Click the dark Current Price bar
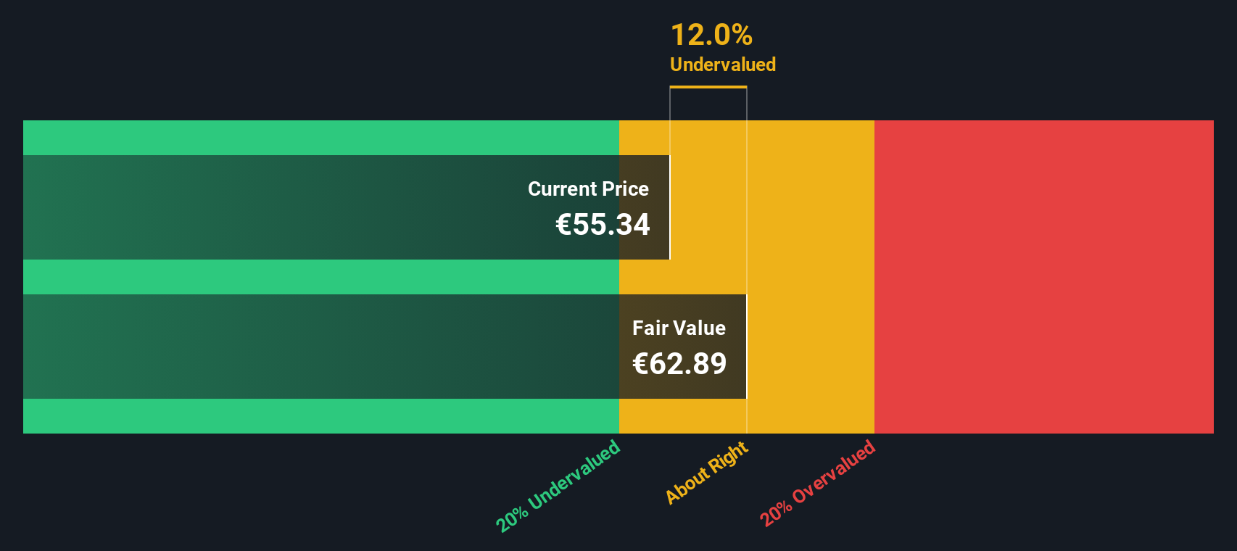This screenshot has width=1237, height=551. point(347,207)
